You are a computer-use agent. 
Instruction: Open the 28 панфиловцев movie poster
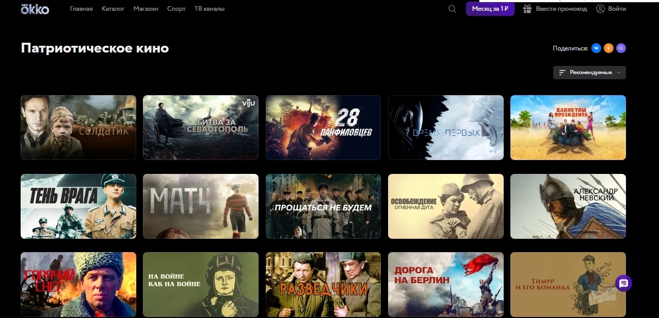(x=323, y=128)
